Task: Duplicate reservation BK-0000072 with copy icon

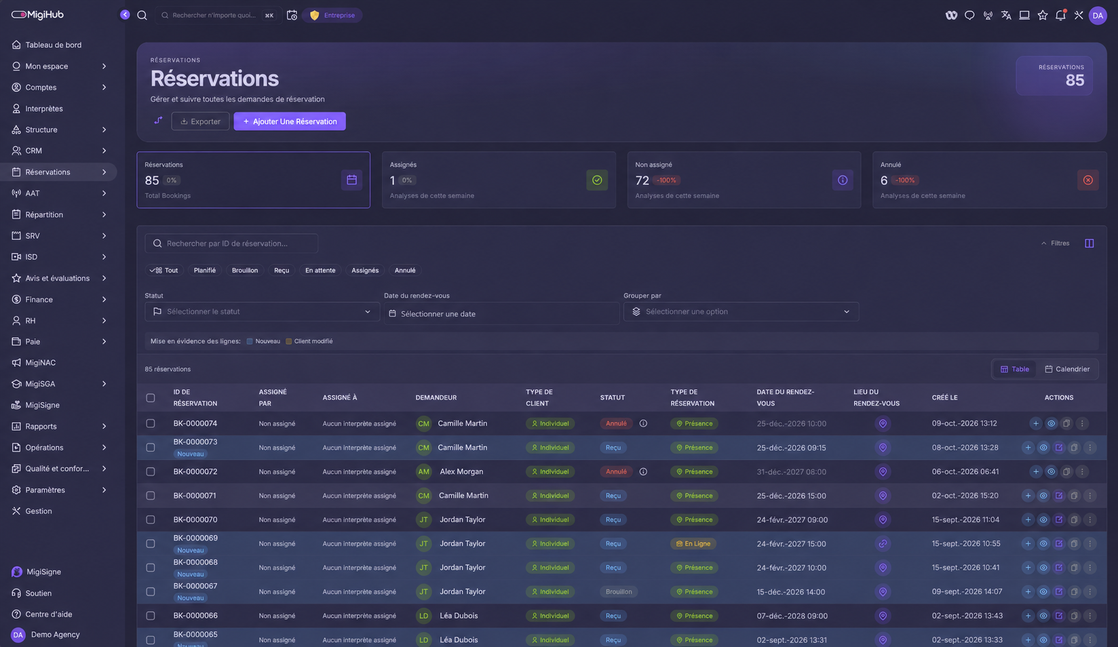Action: (x=1066, y=471)
